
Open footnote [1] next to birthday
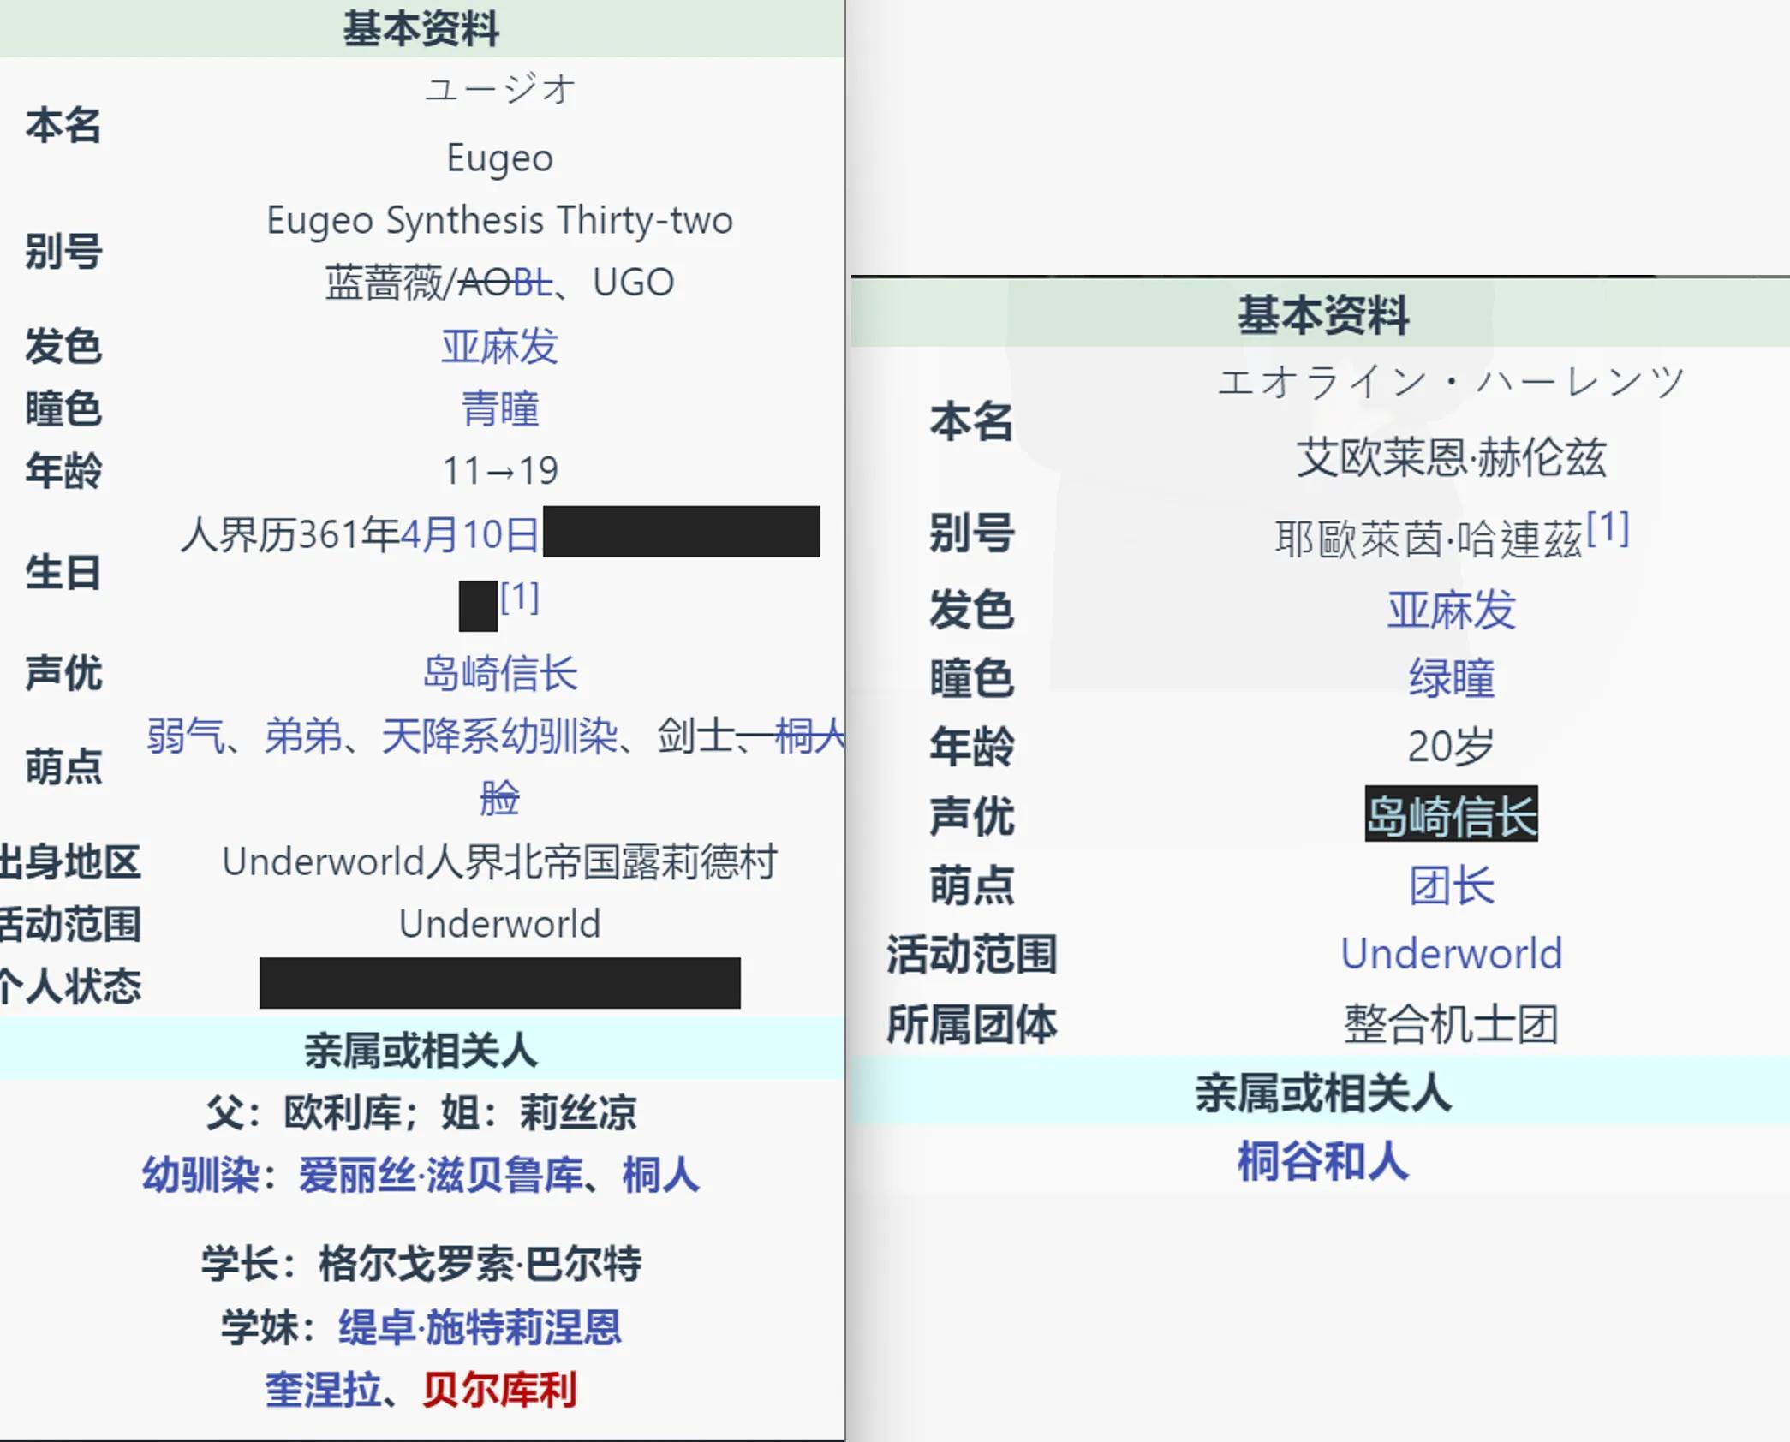(x=519, y=598)
